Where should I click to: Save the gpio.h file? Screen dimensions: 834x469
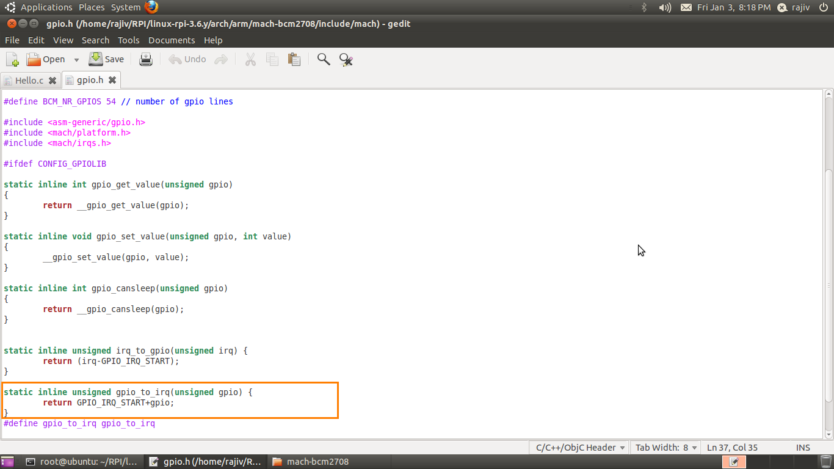tap(106, 59)
